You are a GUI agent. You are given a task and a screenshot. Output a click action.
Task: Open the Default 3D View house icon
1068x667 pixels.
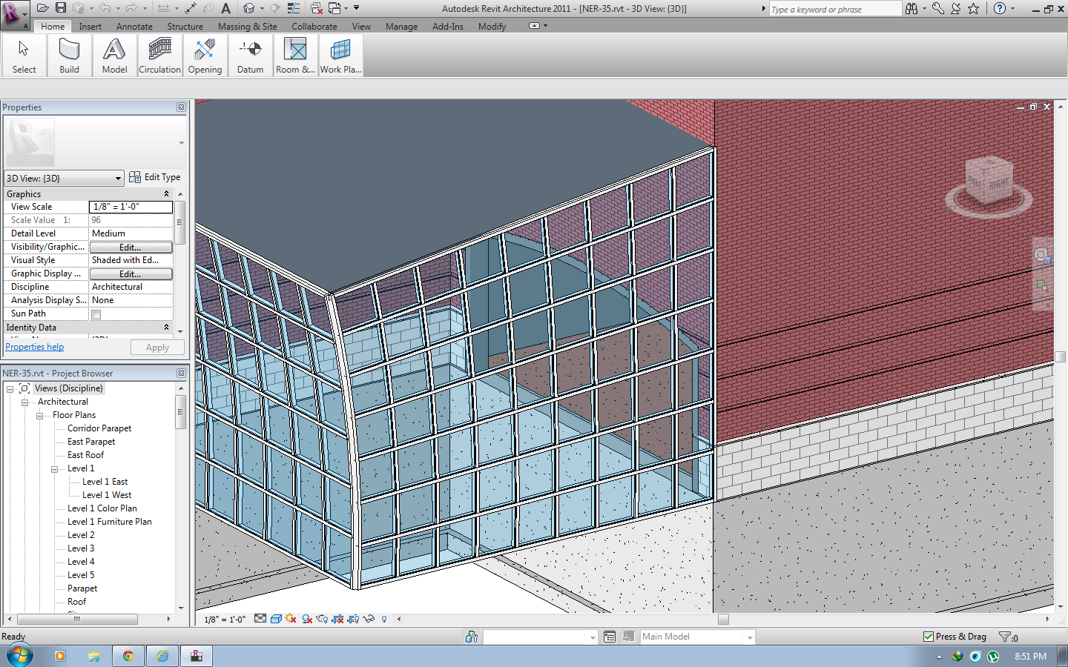tap(249, 8)
